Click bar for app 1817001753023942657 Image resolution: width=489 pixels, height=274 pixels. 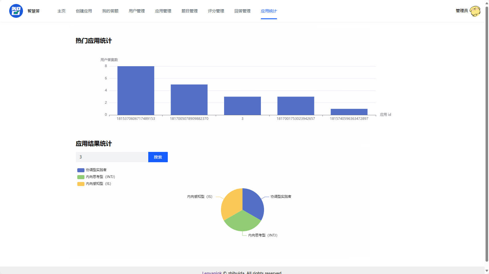pos(296,106)
